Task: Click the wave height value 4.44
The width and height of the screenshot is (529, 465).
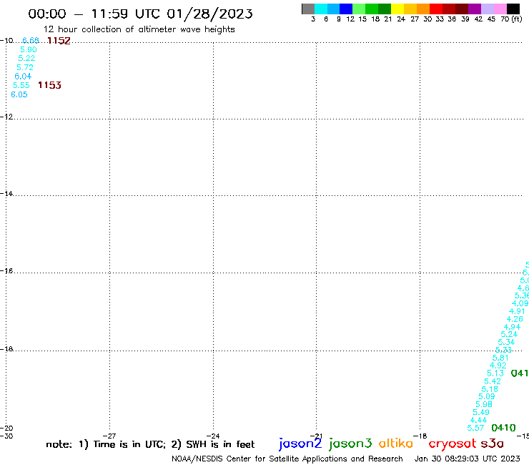Action: coord(478,421)
